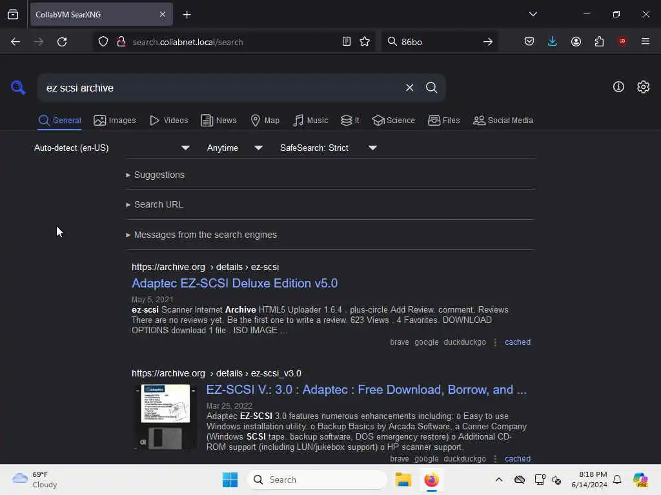The width and height of the screenshot is (661, 495).
Task: Click in the SearXNG search query field
Action: coord(221,88)
